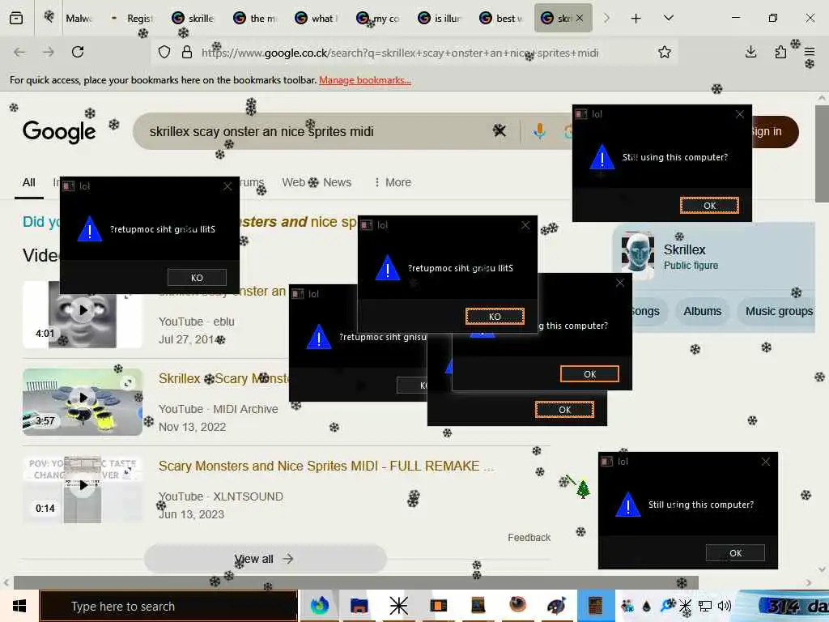Expand the More search filters menu
829x622 pixels.
tap(393, 182)
